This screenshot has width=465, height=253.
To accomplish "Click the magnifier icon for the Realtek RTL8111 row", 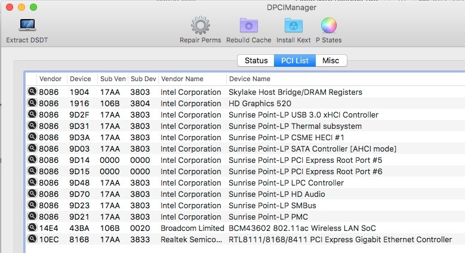I will point(32,239).
